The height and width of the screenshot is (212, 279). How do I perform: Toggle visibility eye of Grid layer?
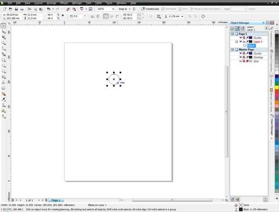240,61
